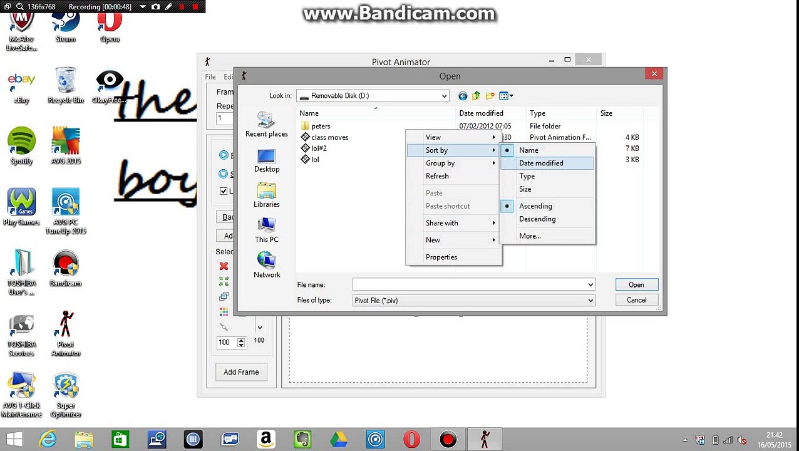Screen dimensions: 799x451
Task: Sort files by Type option
Action: (x=547, y=176)
